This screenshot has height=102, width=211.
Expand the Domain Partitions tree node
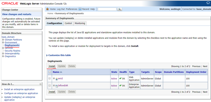[3, 40]
